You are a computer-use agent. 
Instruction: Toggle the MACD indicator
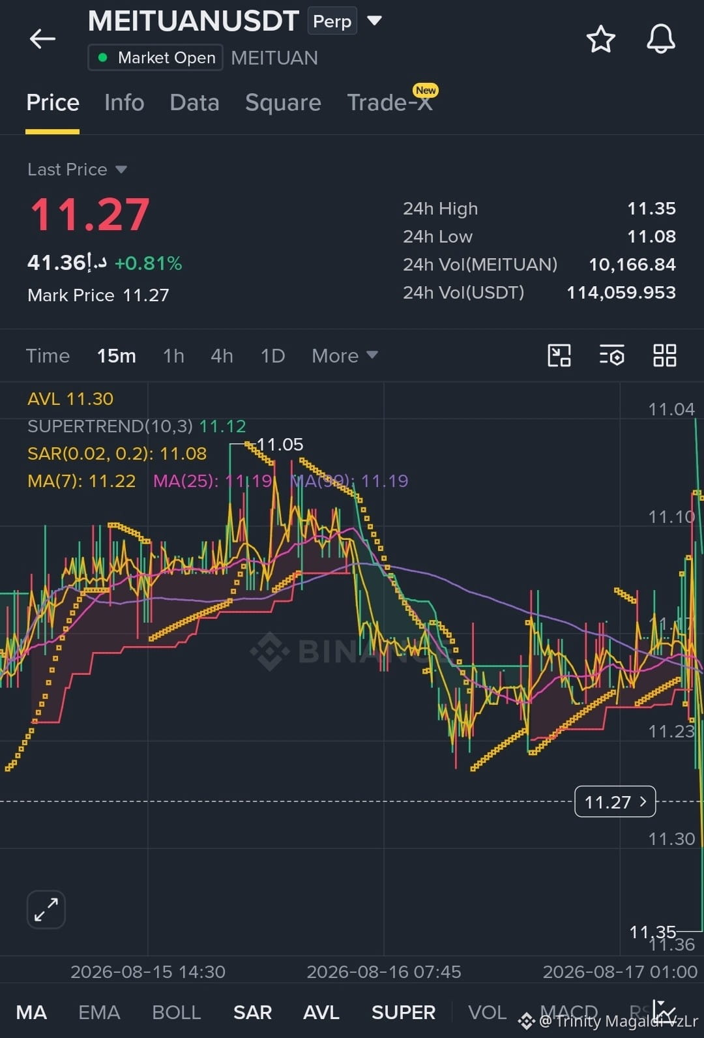tap(569, 1013)
